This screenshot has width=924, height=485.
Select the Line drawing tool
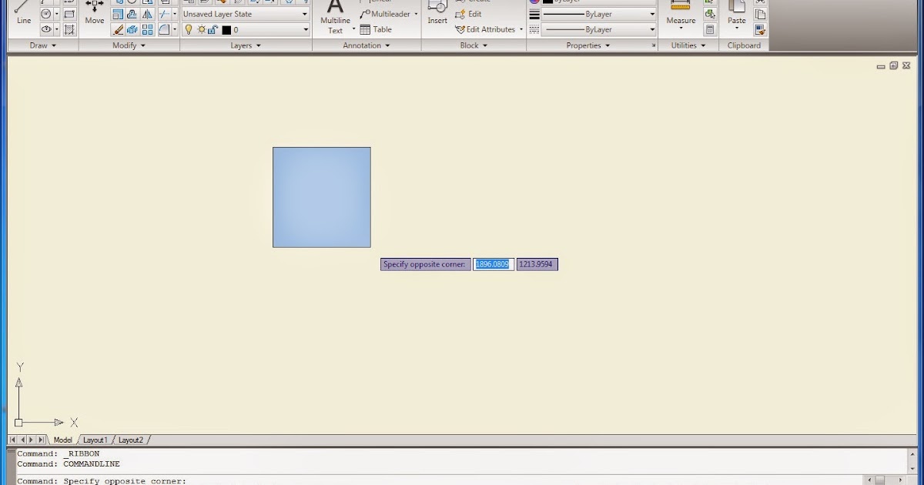pos(24,13)
